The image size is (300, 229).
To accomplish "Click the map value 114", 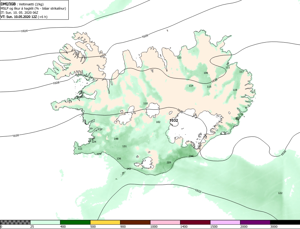I will pos(191,86).
